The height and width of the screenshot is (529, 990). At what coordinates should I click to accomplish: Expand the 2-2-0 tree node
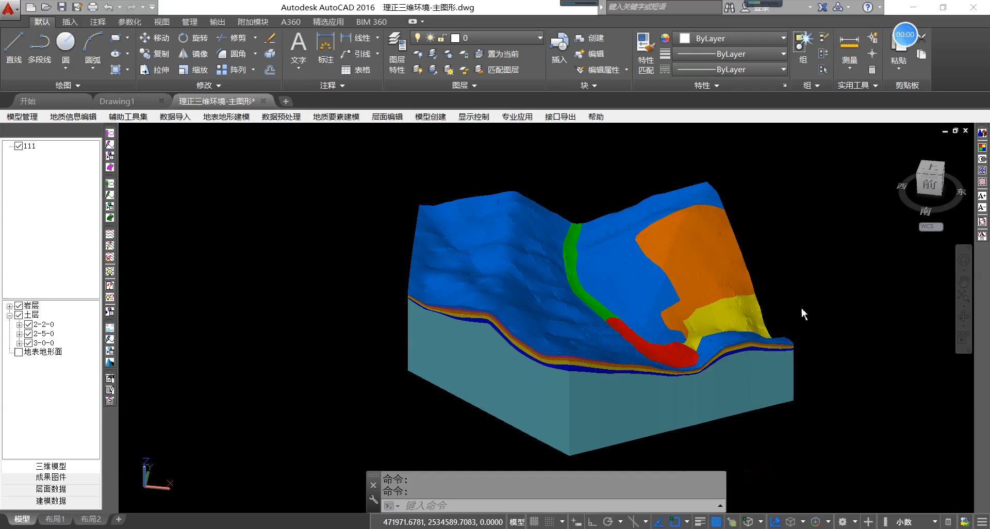click(19, 325)
